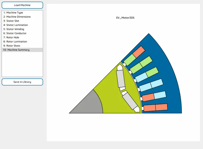This screenshot has width=203, height=149.
Task: Click the Load Machine button
Action: [22, 5]
